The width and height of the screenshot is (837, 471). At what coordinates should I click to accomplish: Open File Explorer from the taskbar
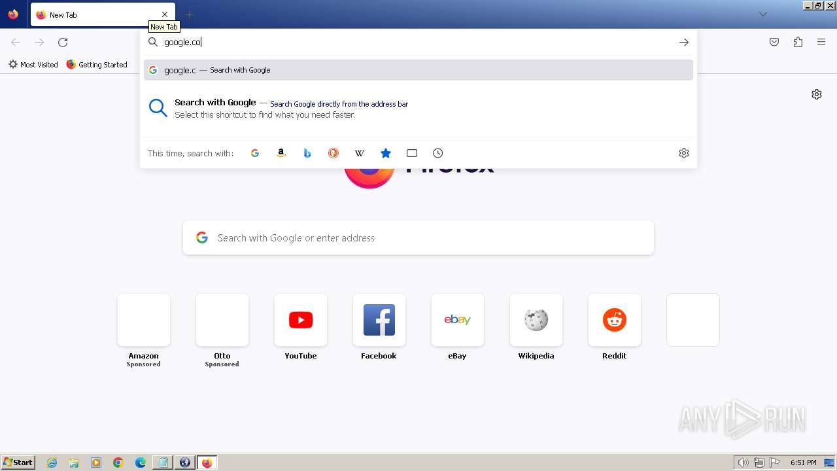point(74,462)
